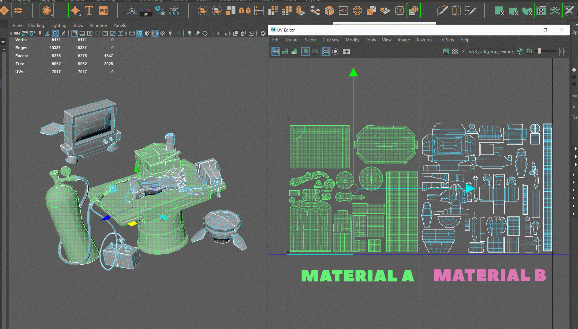This screenshot has width=578, height=329.
Task: Toggle UV grid display button
Action: (x=326, y=51)
